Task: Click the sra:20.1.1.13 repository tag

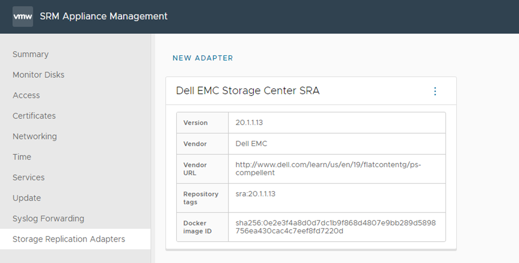Action: click(x=256, y=194)
